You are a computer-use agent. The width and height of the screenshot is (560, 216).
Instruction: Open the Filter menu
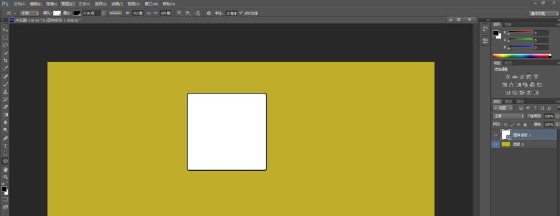coord(117,4)
